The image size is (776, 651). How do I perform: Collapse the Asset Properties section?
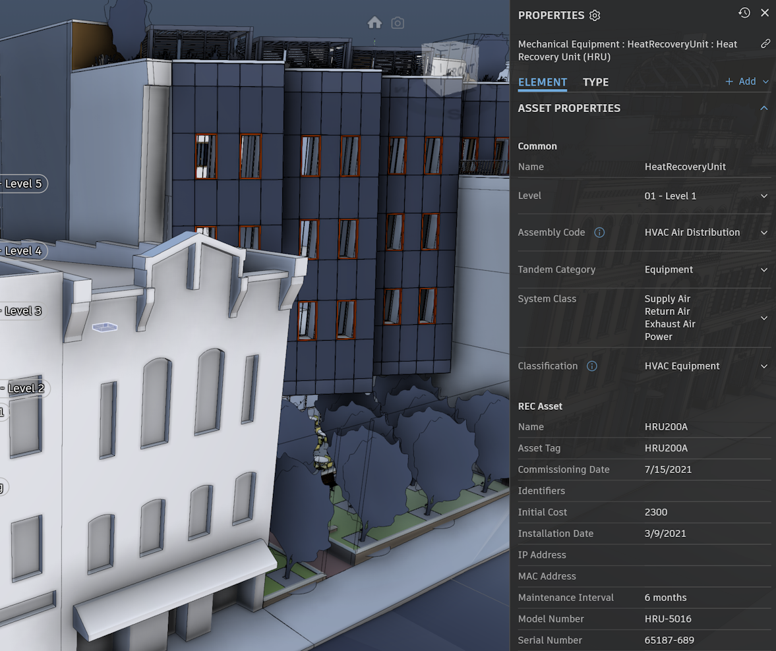(764, 108)
